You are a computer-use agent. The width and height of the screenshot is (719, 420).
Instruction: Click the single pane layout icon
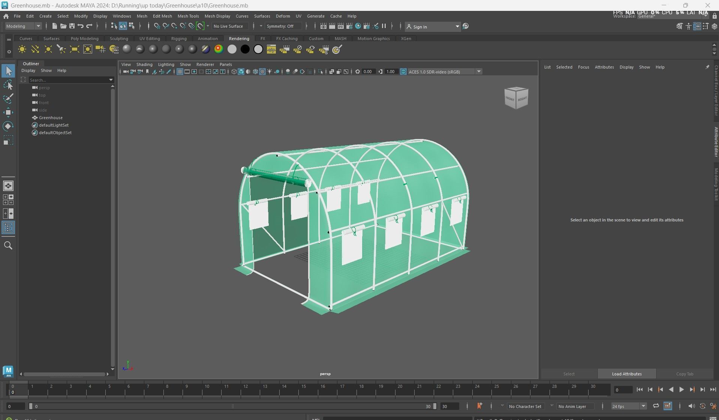click(8, 186)
